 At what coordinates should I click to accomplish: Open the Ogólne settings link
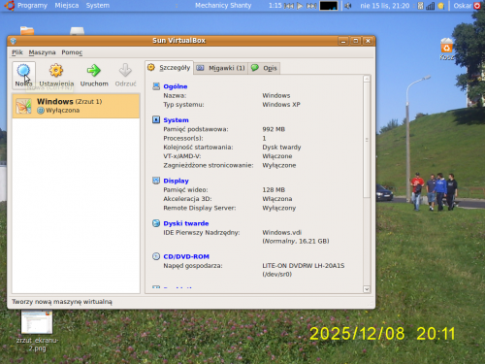[176, 86]
